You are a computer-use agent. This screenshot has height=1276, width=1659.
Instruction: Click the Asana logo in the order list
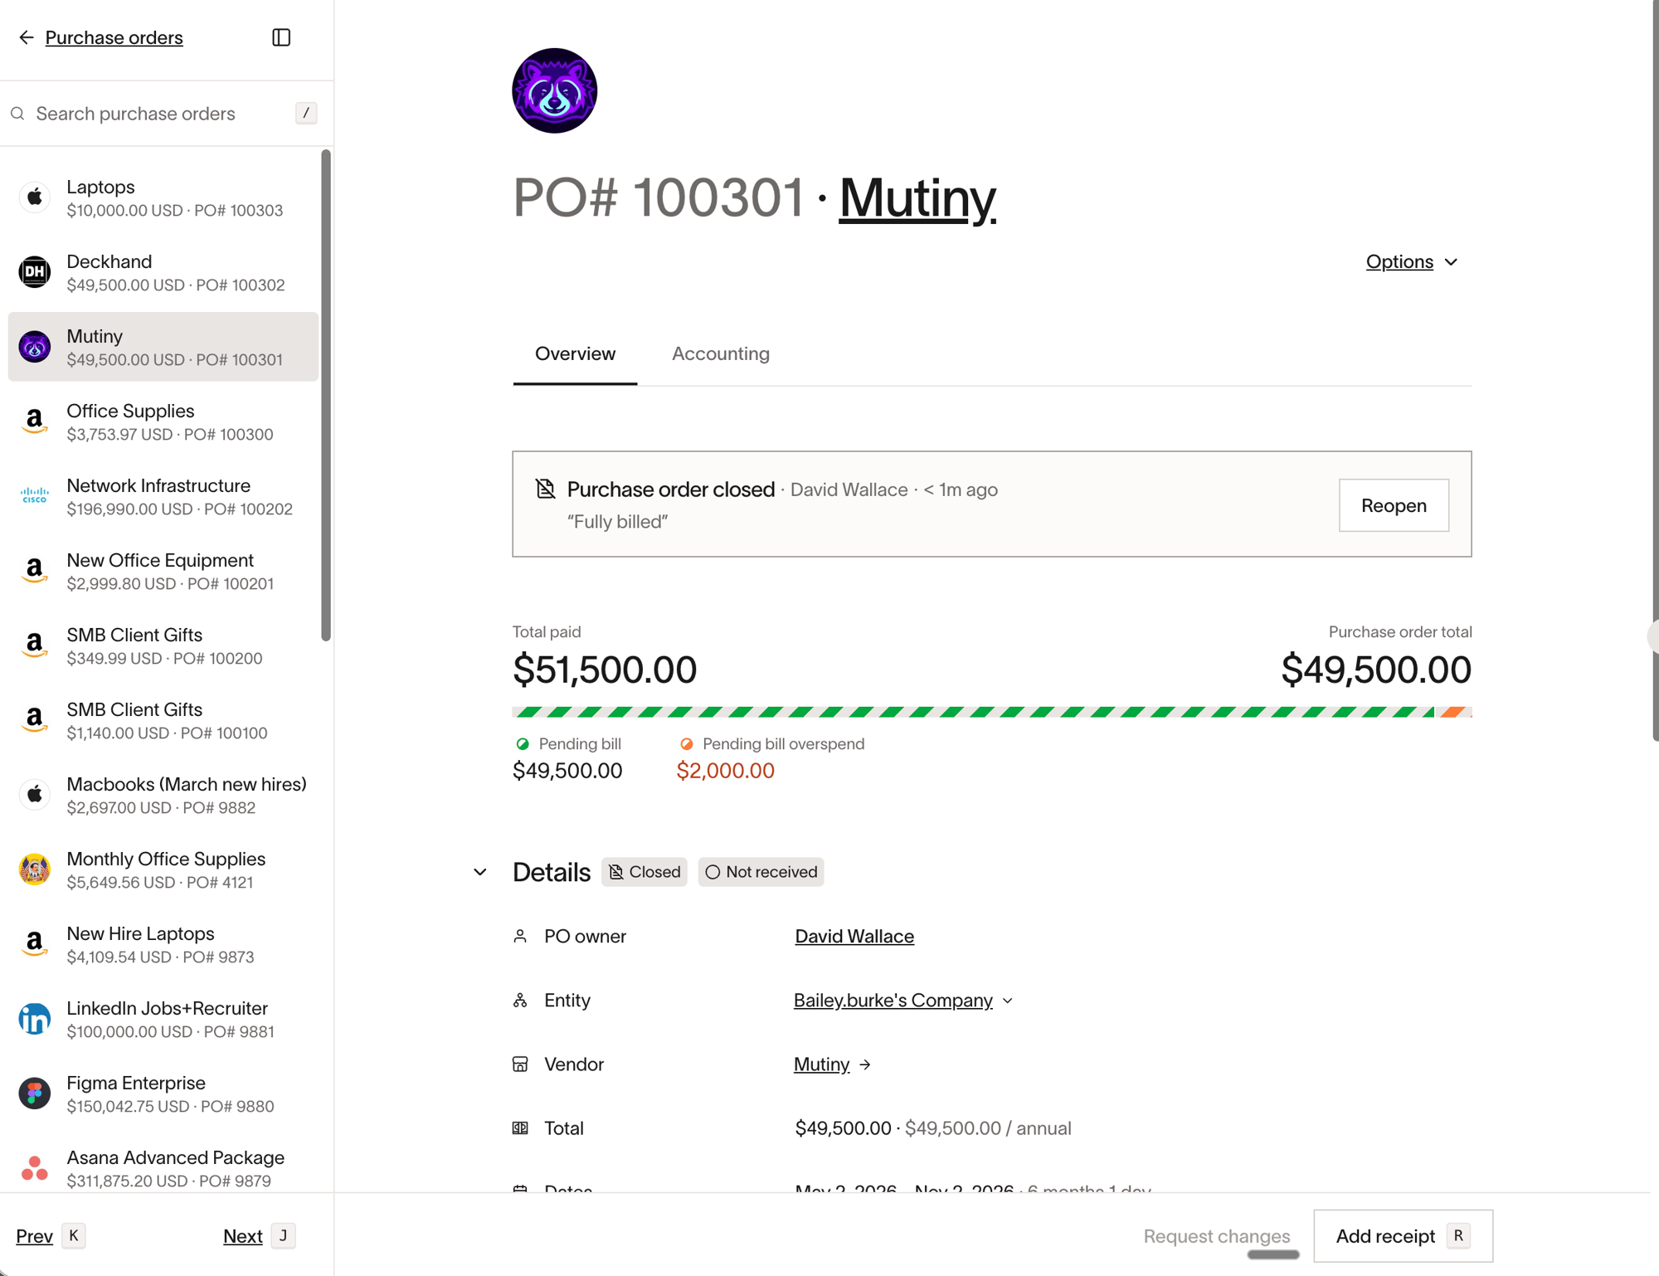click(x=35, y=1168)
